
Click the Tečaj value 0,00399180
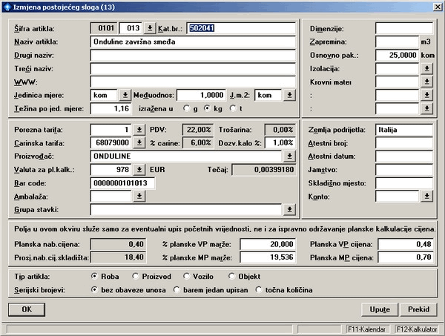pos(264,170)
